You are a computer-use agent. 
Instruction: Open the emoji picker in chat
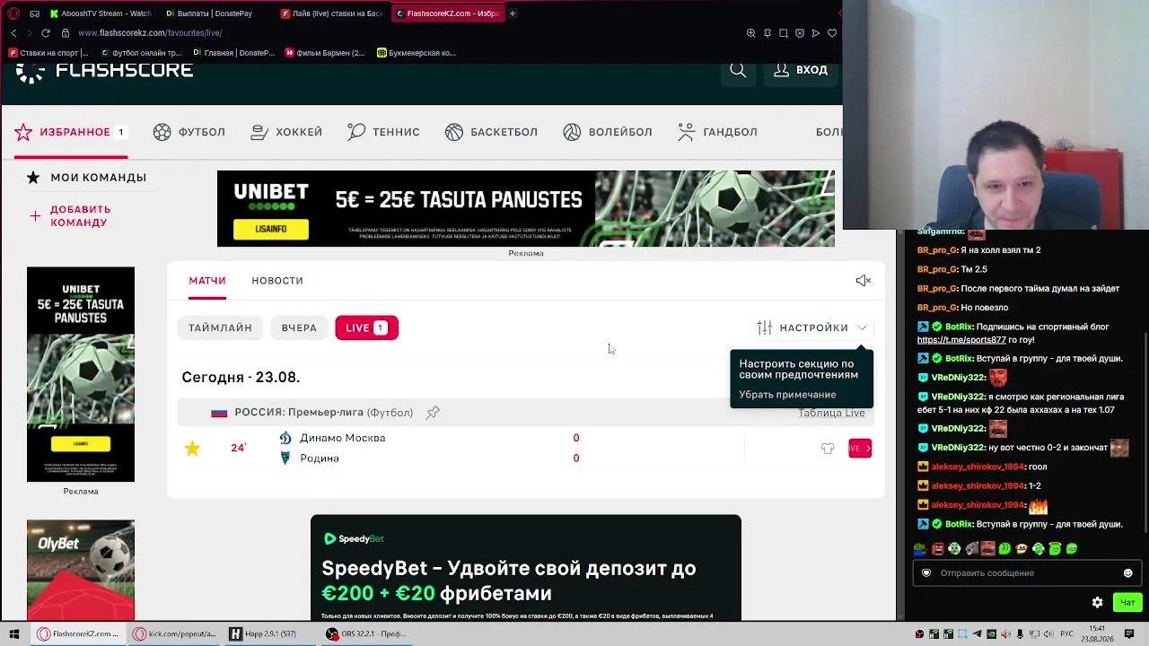point(1128,573)
